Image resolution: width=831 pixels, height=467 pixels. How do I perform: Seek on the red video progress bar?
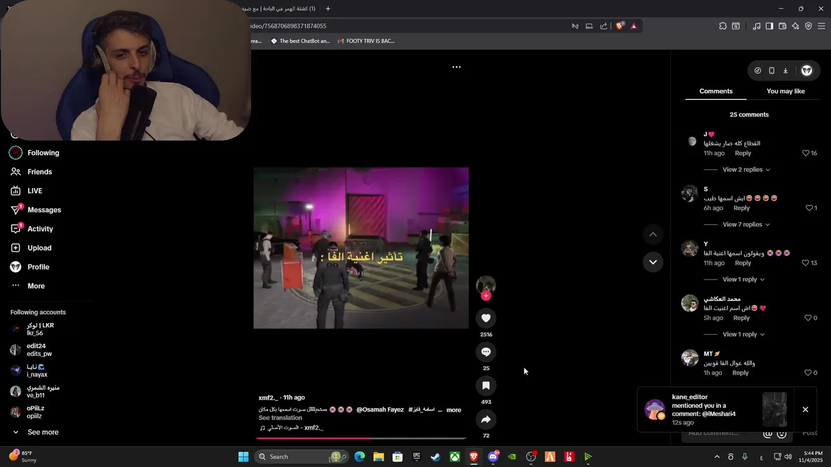(361, 438)
